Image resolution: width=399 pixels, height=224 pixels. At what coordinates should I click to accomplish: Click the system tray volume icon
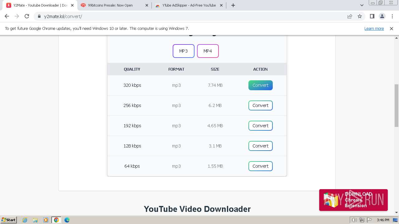[x=354, y=220]
